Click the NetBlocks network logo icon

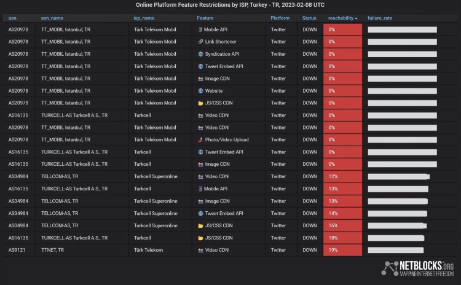[x=388, y=268]
